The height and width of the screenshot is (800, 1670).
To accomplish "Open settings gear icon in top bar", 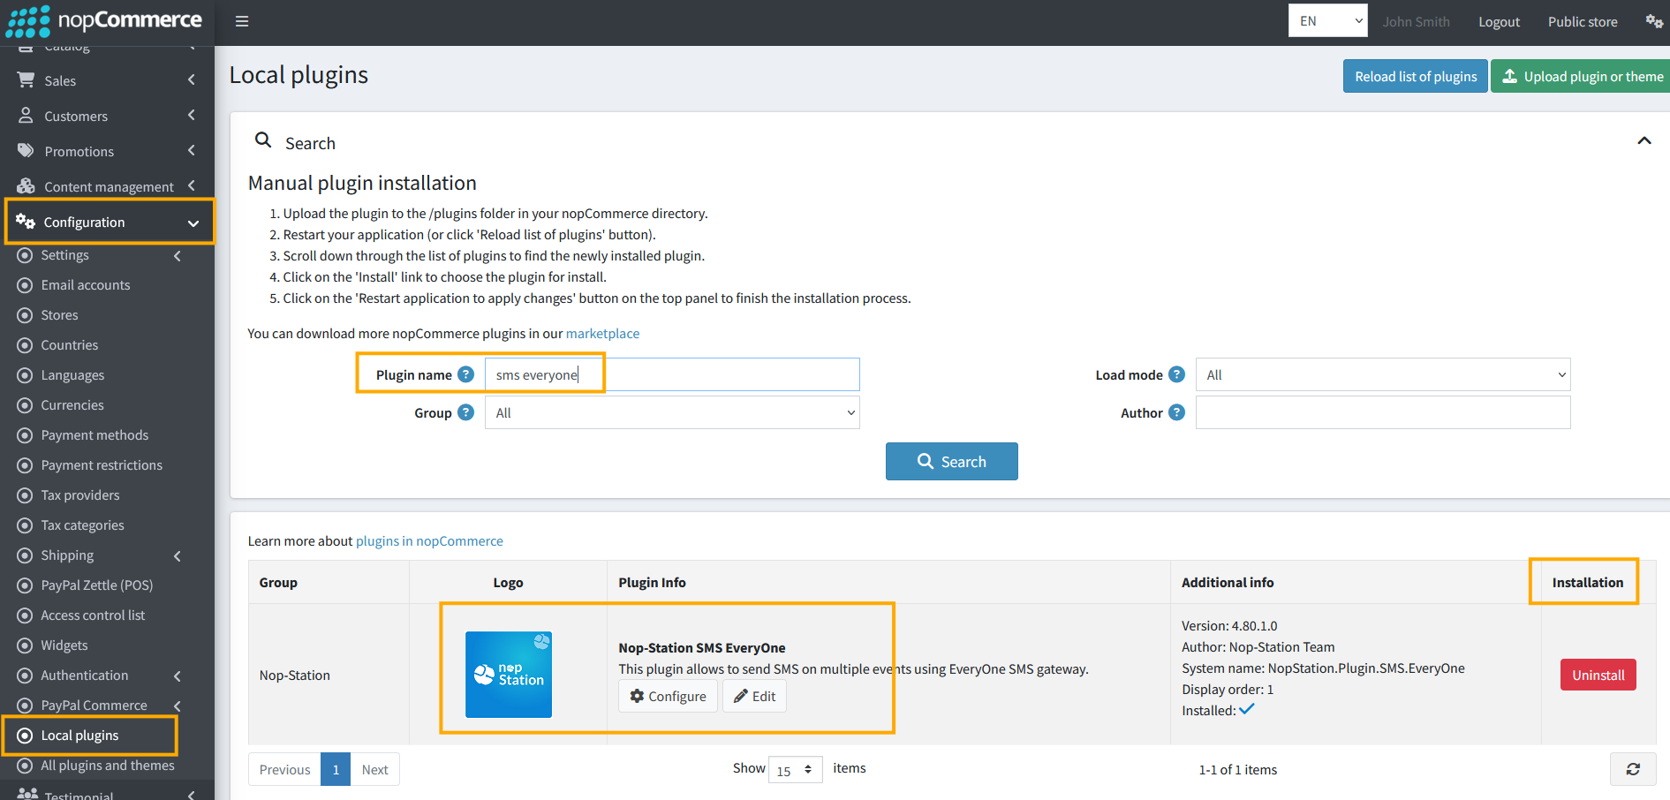I will click(1654, 21).
